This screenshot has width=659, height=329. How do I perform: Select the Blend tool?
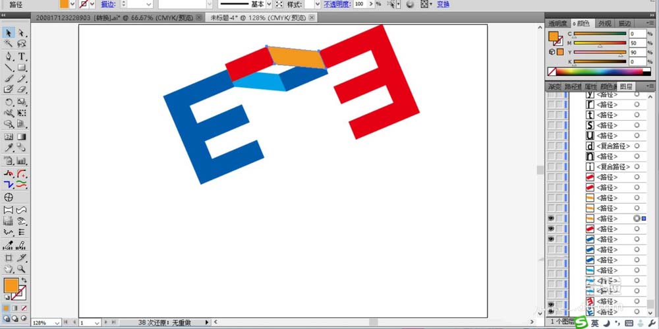pos(22,148)
